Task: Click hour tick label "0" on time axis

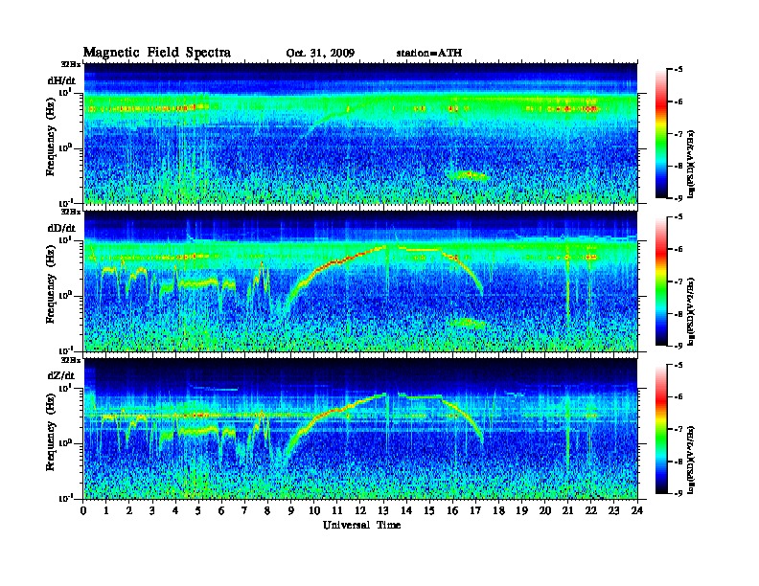Action: pos(83,511)
